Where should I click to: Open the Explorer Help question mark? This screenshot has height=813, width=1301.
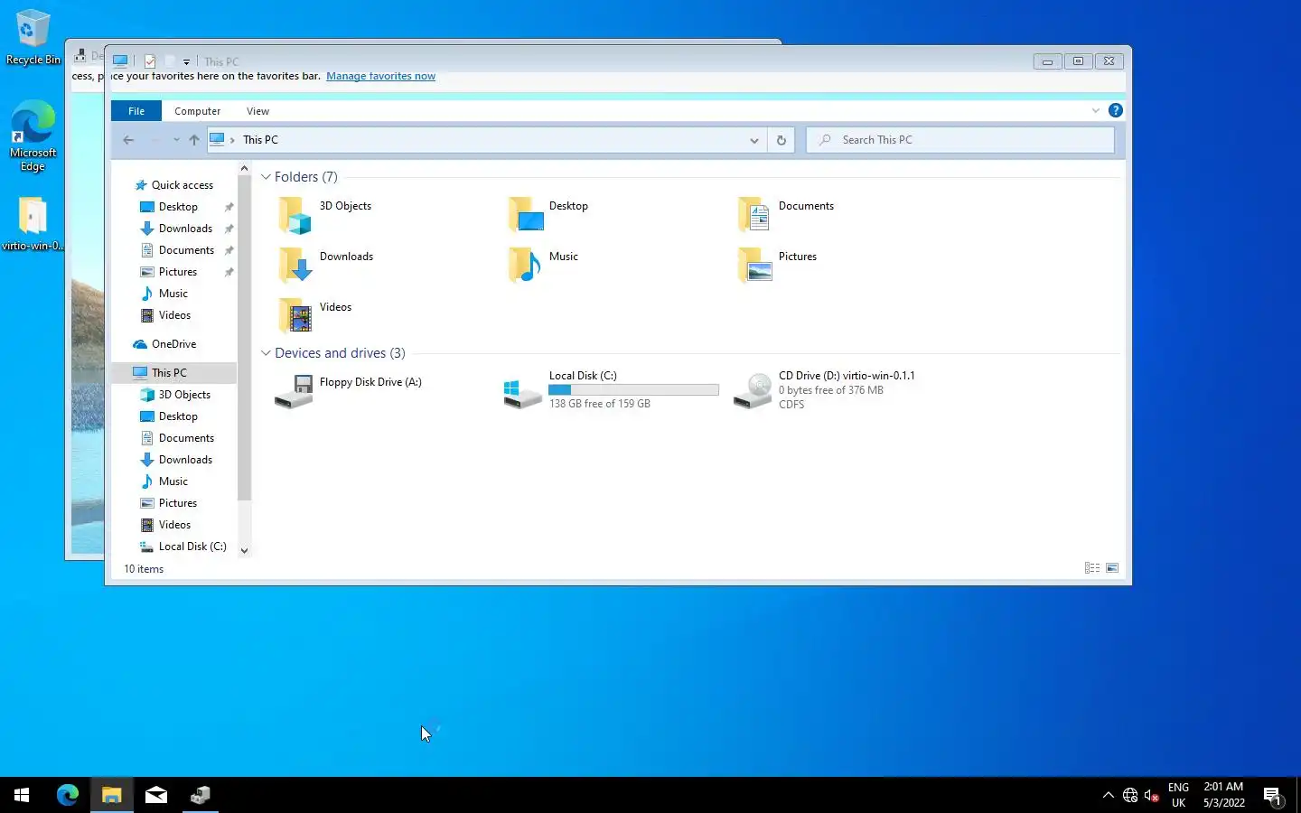1116,110
